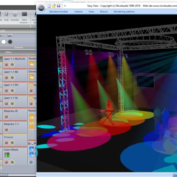177x177 pixels.
Task: Open a file using the folder icon
Action: (x=54, y=6)
